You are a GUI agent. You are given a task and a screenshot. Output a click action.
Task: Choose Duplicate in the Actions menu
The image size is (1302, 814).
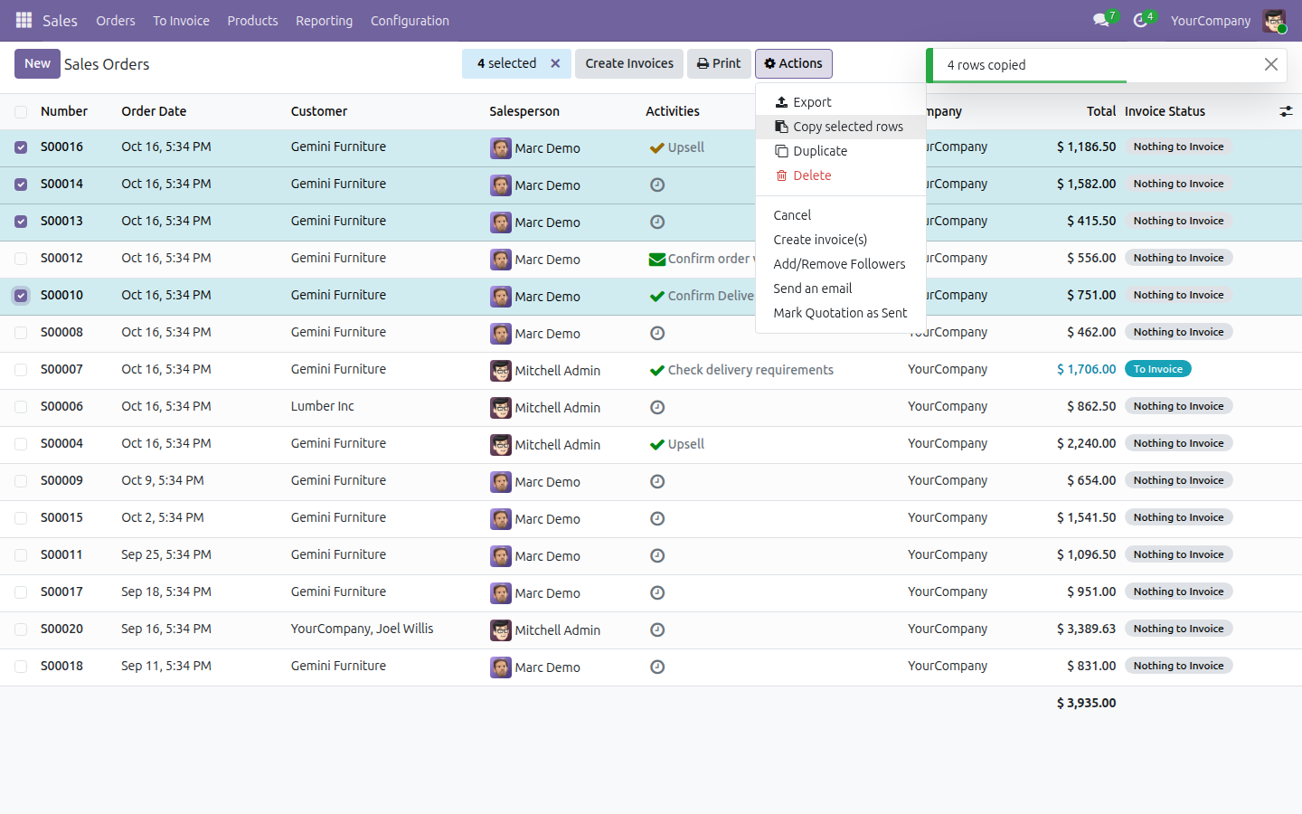point(841,151)
